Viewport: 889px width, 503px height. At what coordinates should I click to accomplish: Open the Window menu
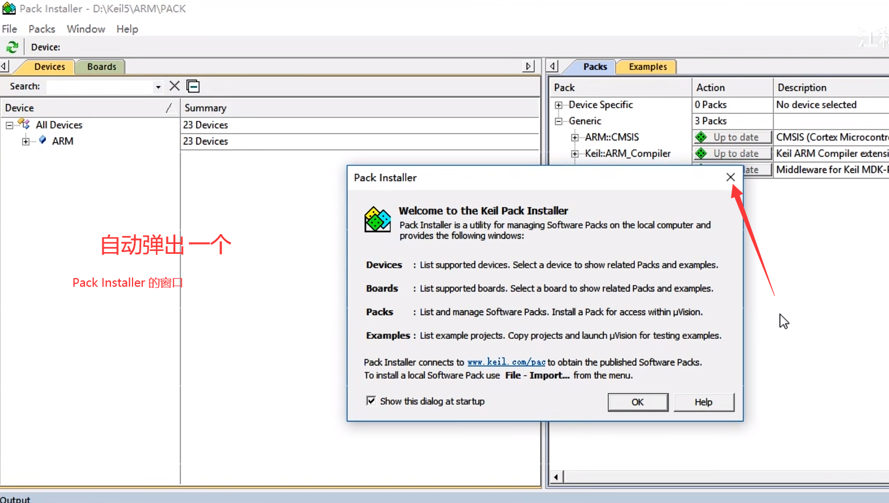[86, 29]
